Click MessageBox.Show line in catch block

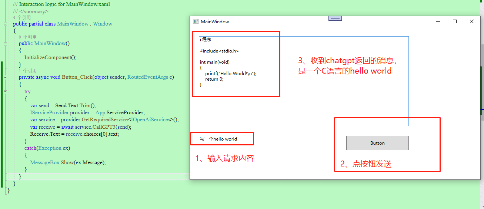click(68, 162)
